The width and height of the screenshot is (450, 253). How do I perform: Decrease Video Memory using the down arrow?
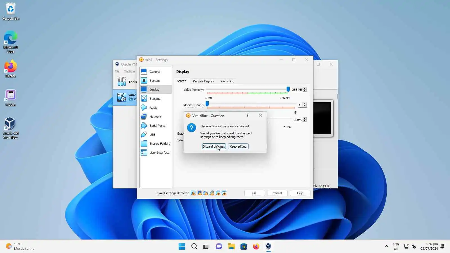305,91
